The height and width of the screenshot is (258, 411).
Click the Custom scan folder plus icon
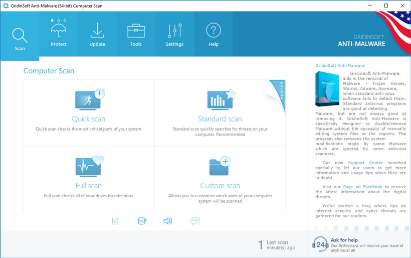220,166
